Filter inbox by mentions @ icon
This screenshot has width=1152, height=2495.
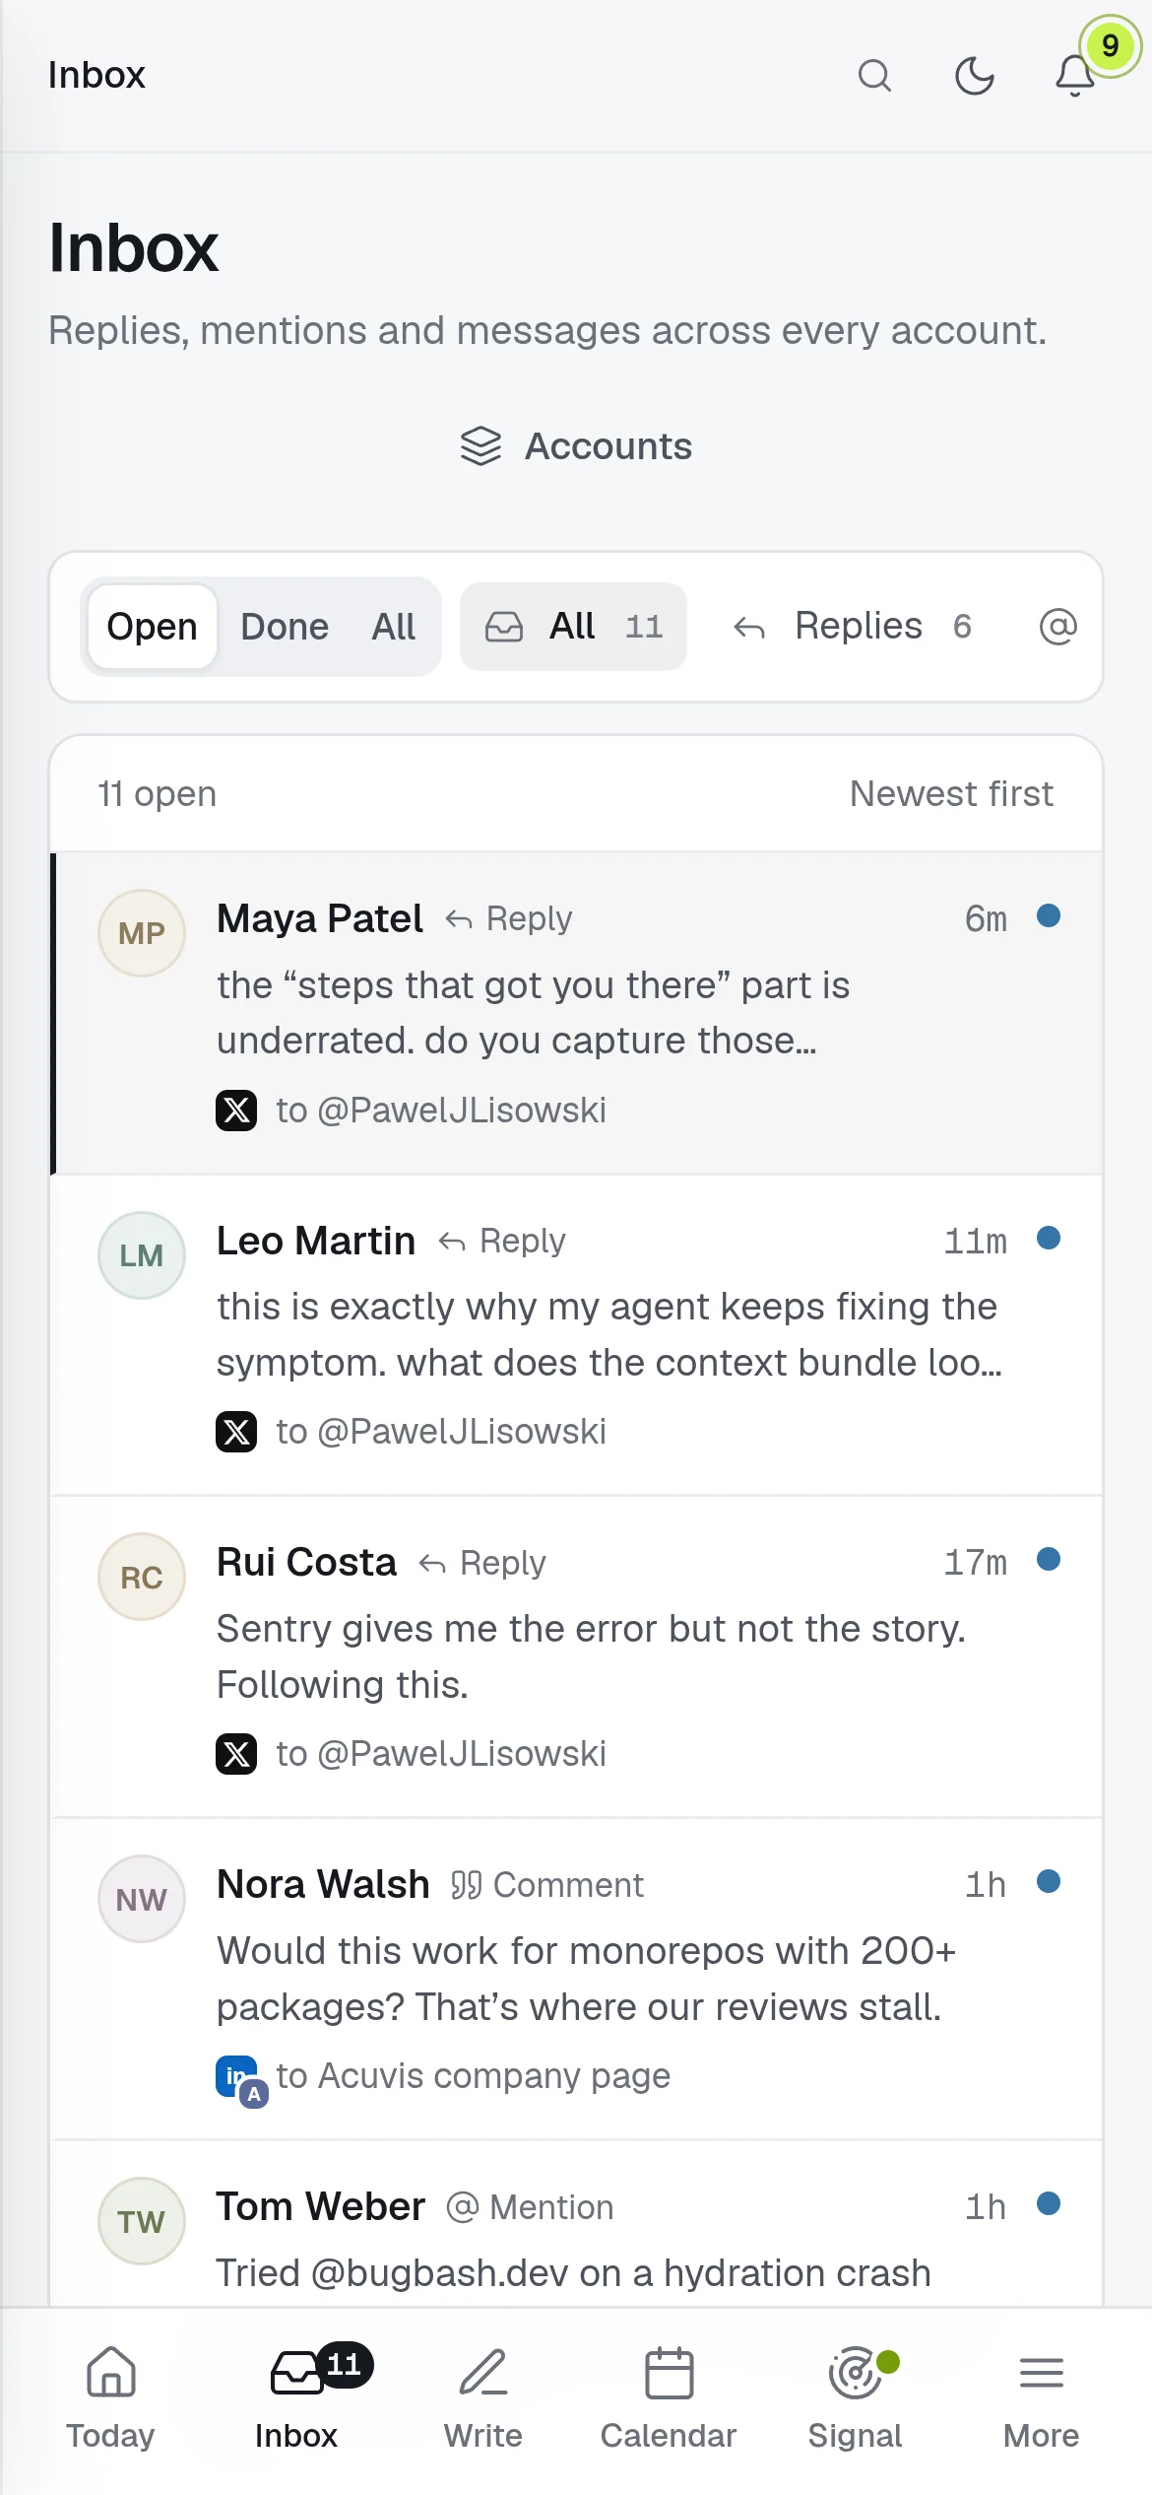[1057, 627]
